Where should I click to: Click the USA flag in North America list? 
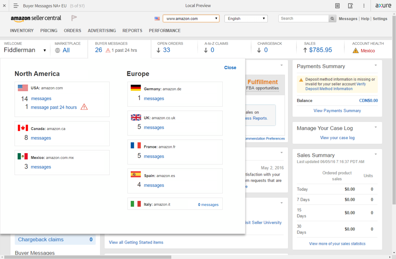pos(23,88)
